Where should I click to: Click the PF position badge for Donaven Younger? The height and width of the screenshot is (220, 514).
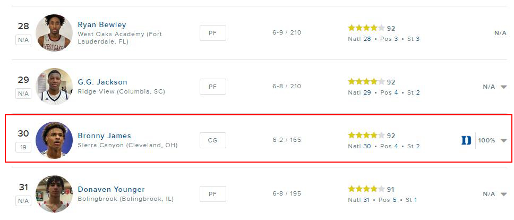tap(213, 194)
